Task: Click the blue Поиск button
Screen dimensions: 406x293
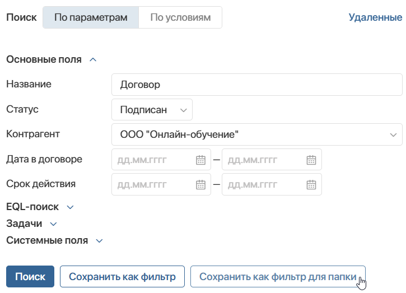Action: (x=30, y=276)
